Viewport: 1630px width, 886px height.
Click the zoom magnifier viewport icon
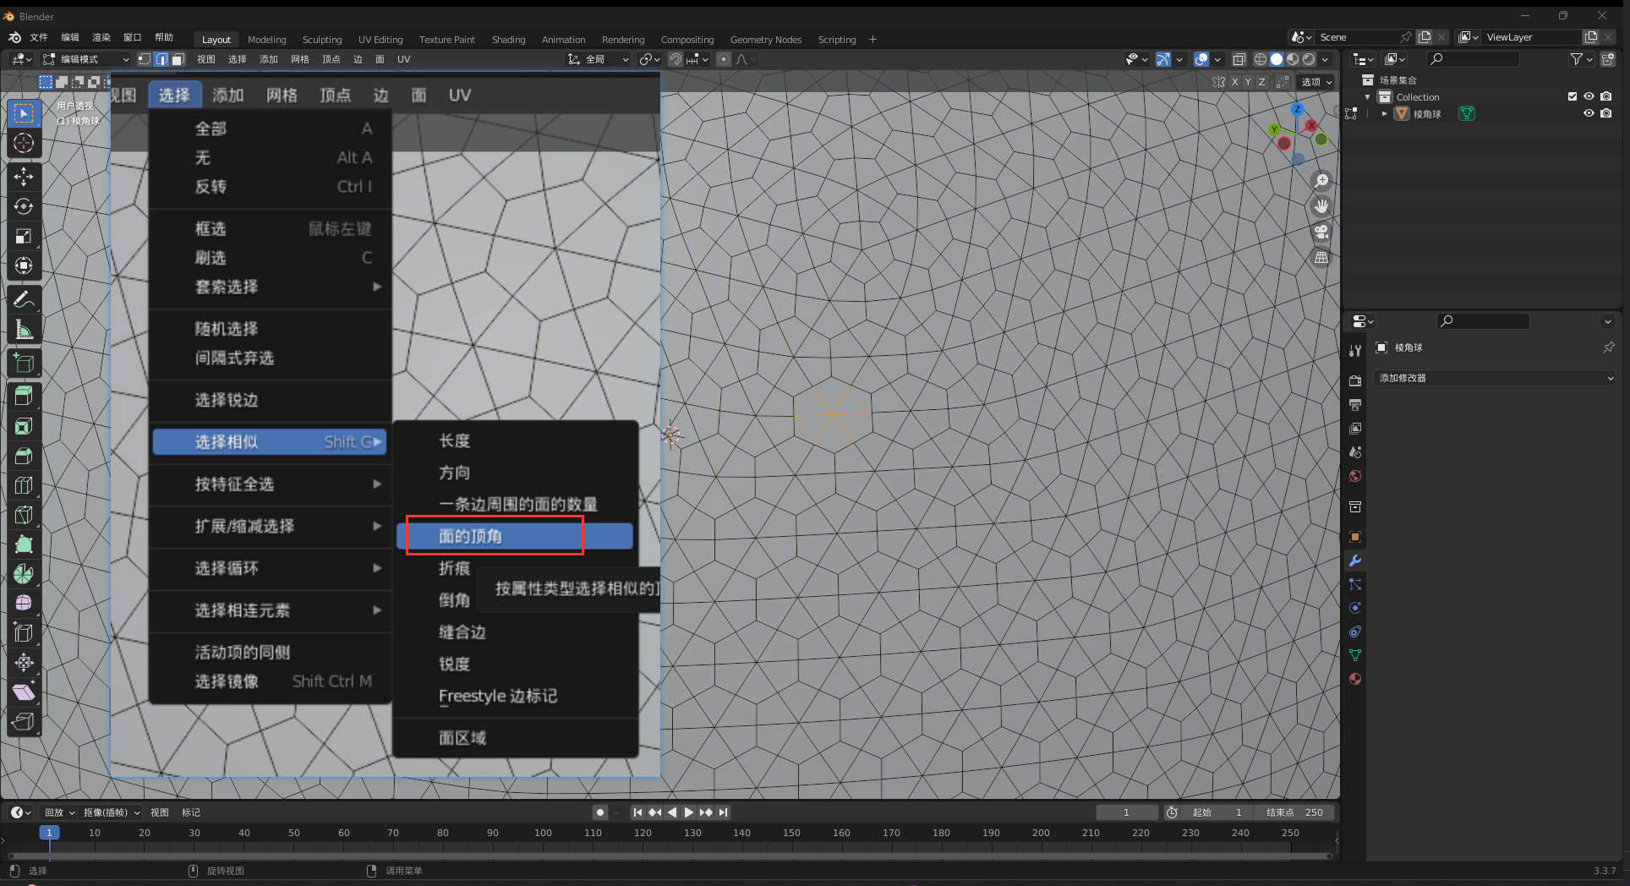pos(1321,181)
